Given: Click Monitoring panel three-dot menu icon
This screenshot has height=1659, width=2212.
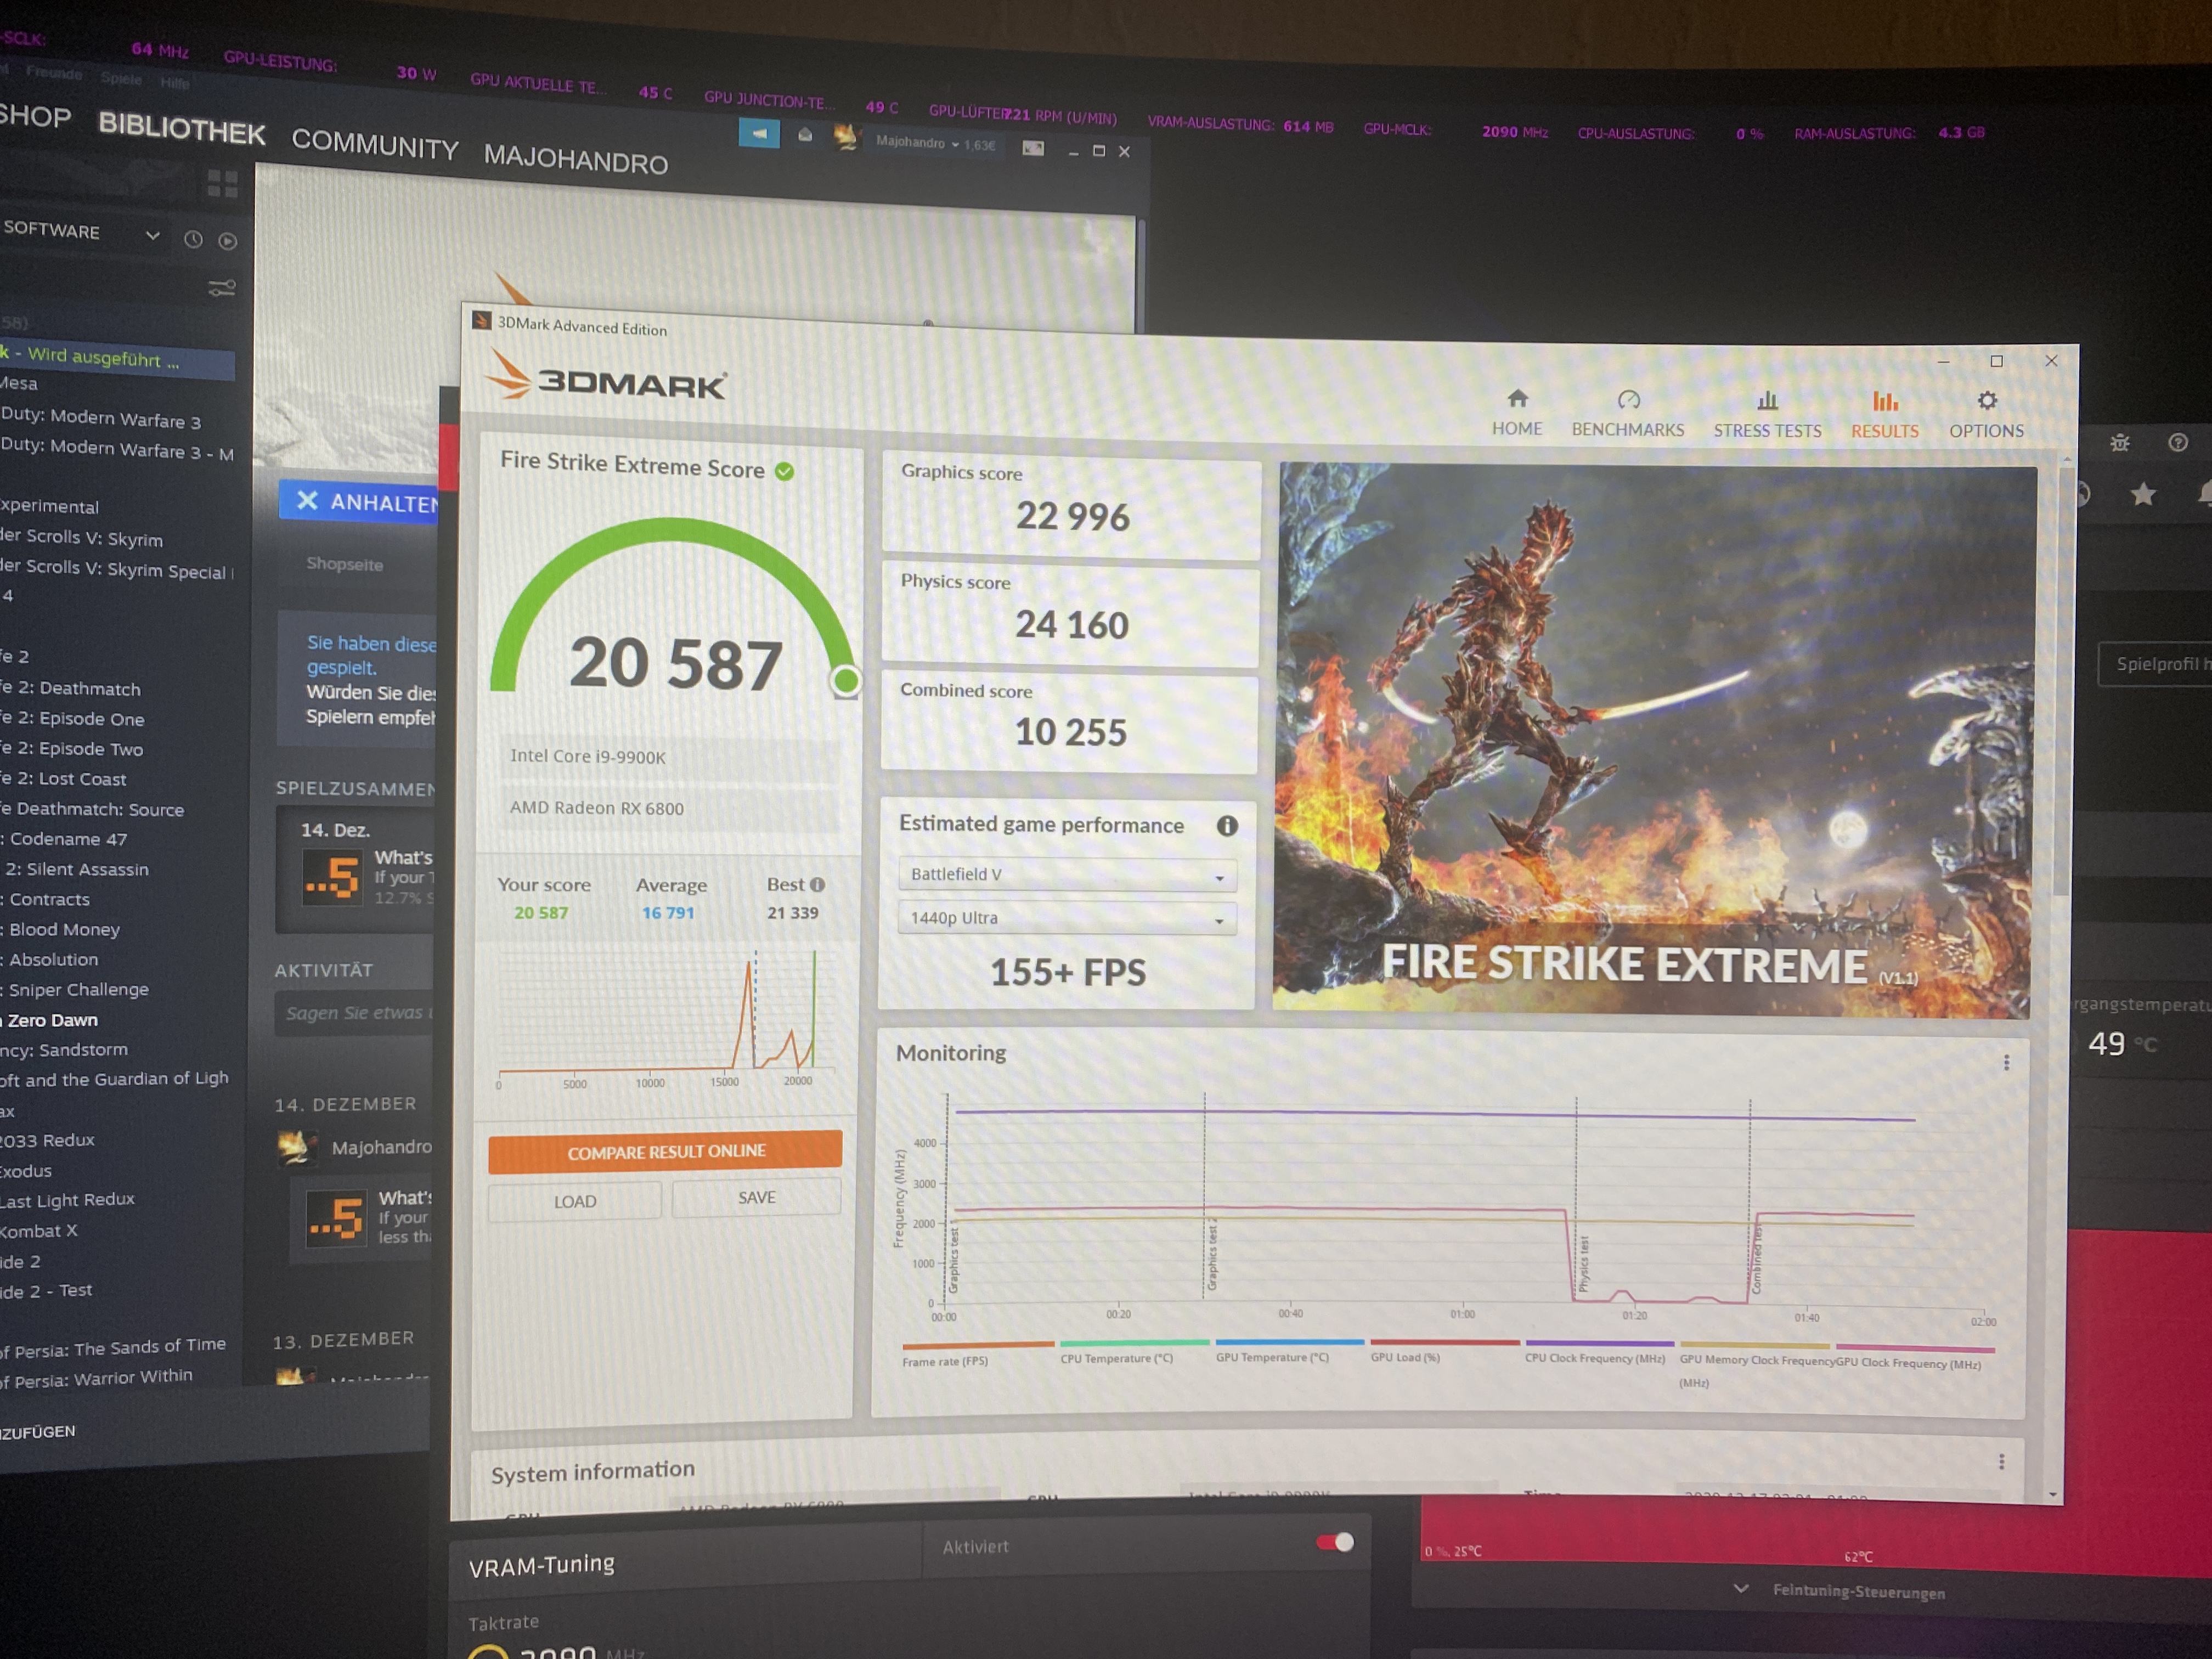Looking at the screenshot, I should click(x=2006, y=1063).
